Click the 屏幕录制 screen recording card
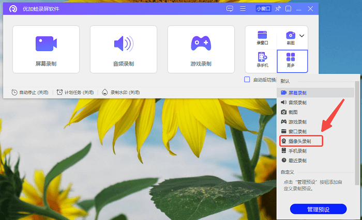Image resolution: width=362 pixels, height=220 pixels. tap(46, 49)
